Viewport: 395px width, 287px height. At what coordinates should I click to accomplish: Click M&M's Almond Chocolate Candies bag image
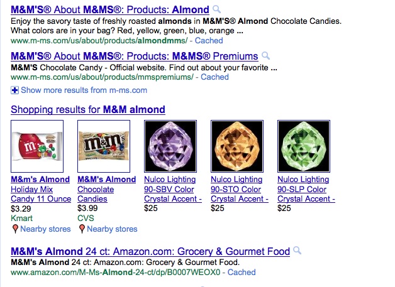point(103,146)
